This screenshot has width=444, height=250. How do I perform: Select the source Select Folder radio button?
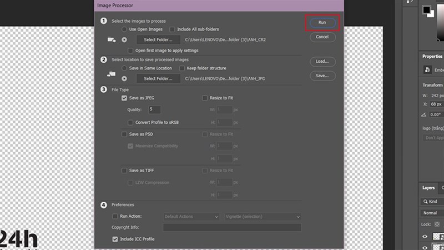pyautogui.click(x=124, y=39)
